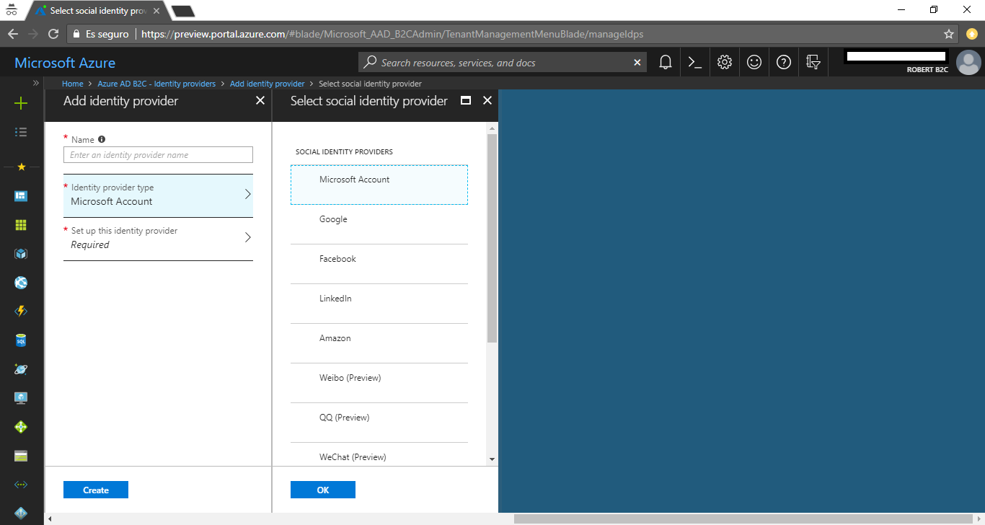Create a new resource with the plus icon

pyautogui.click(x=21, y=102)
